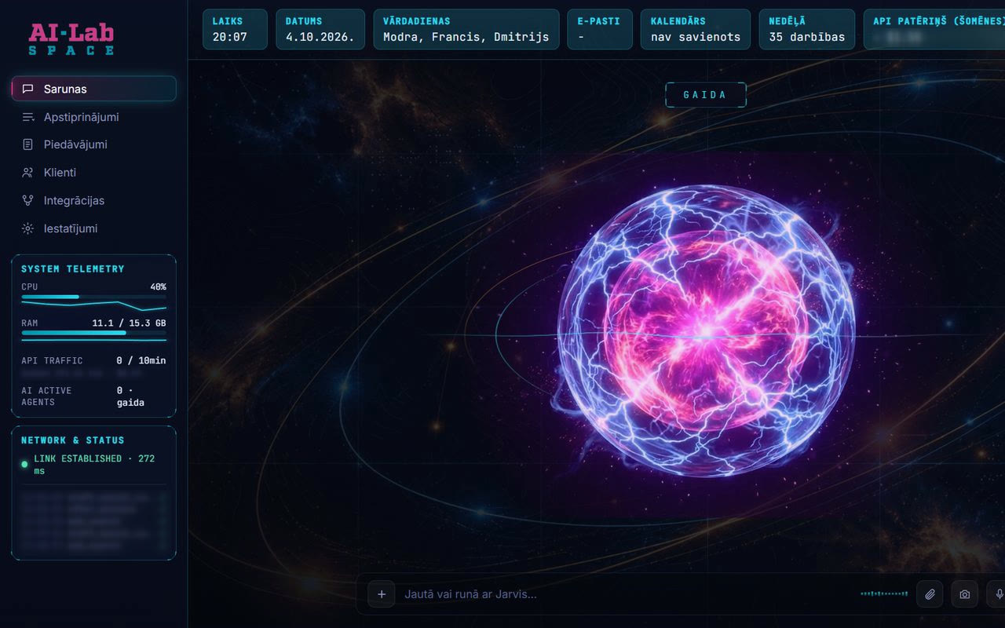The height and width of the screenshot is (628, 1005).
Task: Click the Klienti people icon
Action: coord(28,173)
